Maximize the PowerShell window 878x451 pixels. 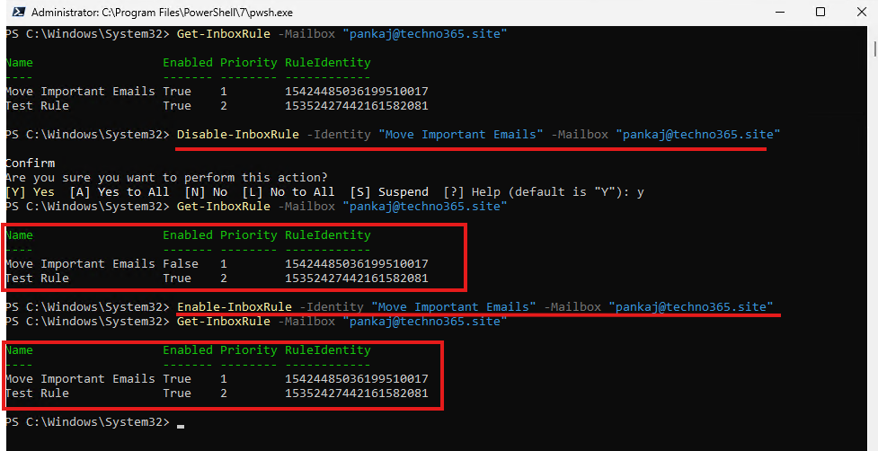[x=820, y=12]
